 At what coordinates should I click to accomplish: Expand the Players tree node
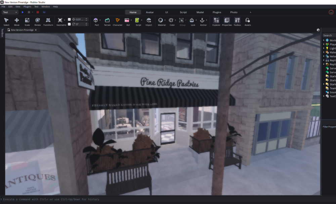[x=324, y=44]
